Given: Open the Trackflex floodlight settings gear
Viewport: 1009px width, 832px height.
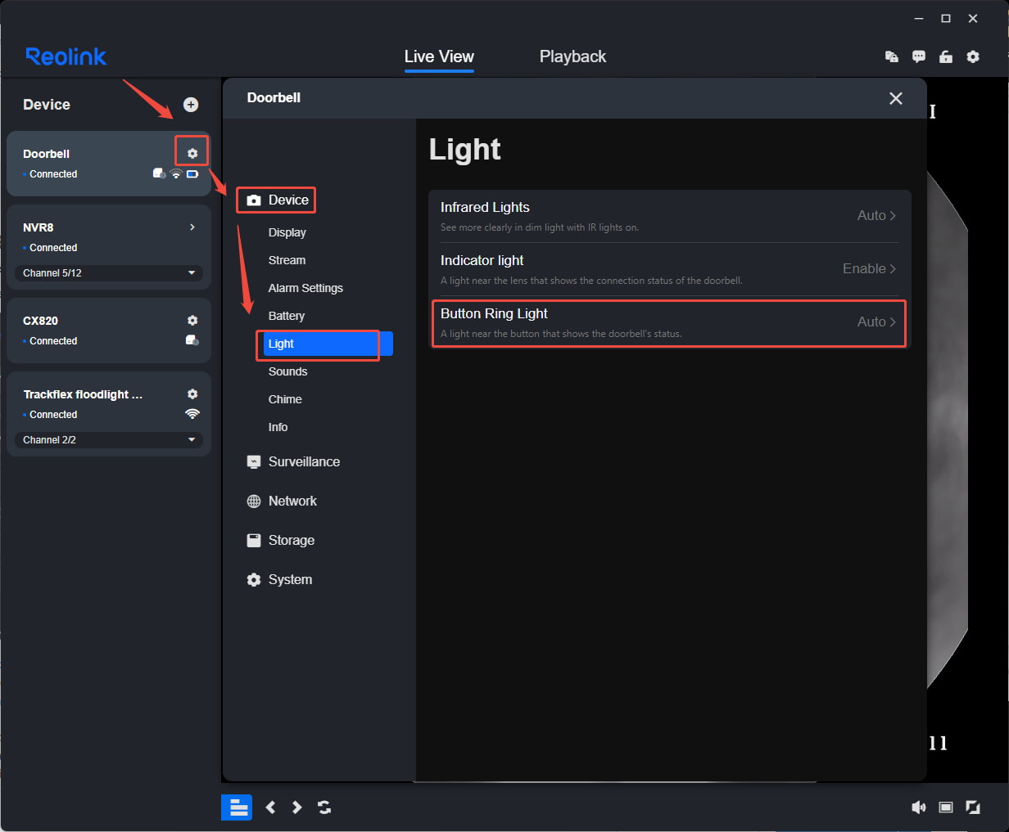Looking at the screenshot, I should click(192, 394).
